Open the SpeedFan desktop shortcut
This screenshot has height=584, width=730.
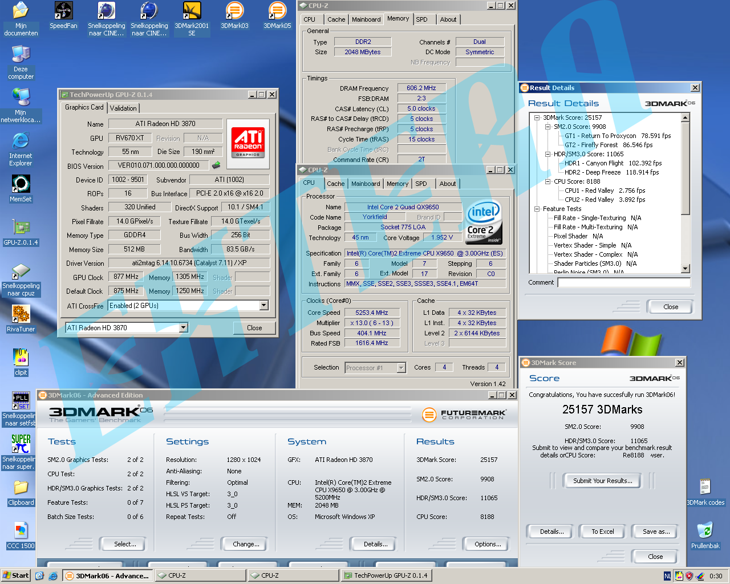[x=63, y=15]
